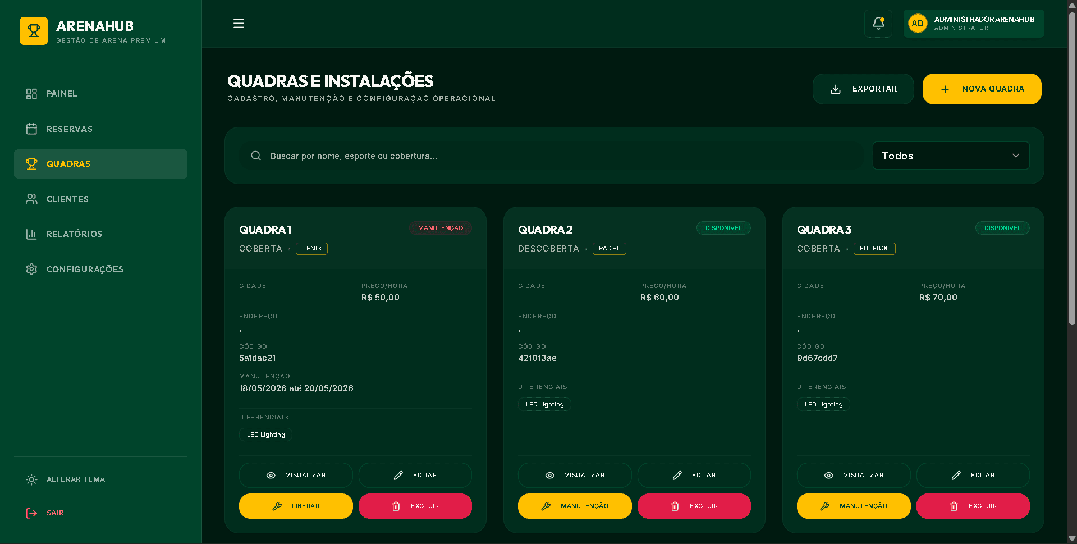Open notifications bell icon

tap(878, 24)
